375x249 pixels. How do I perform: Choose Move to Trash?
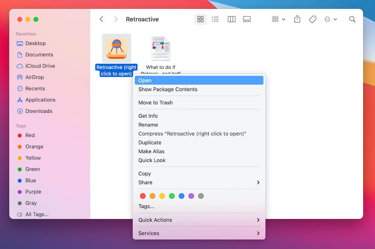[199, 103]
